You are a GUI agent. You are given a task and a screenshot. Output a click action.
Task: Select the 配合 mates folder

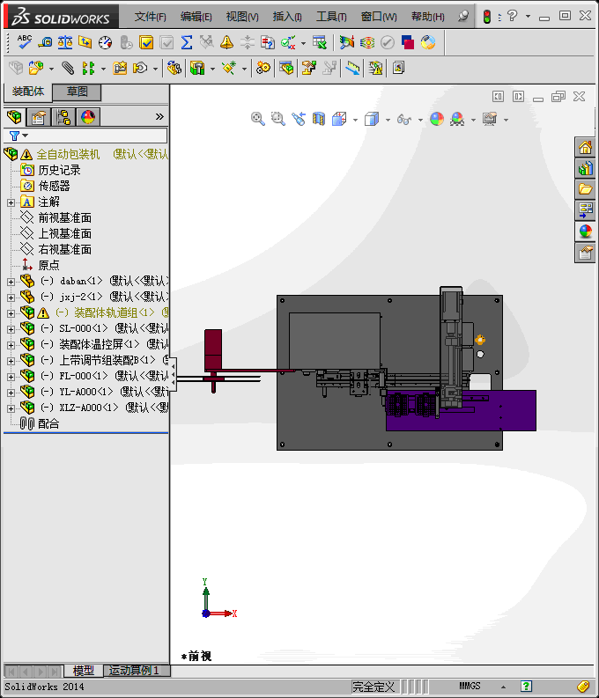(48, 423)
